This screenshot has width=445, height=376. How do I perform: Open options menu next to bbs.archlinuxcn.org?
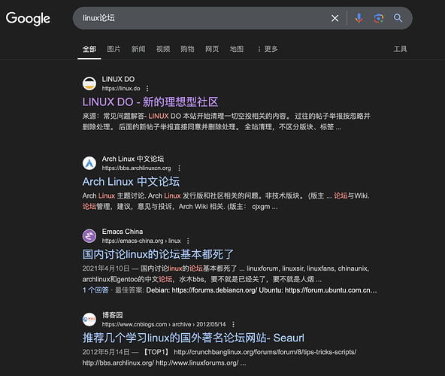pyautogui.click(x=179, y=168)
